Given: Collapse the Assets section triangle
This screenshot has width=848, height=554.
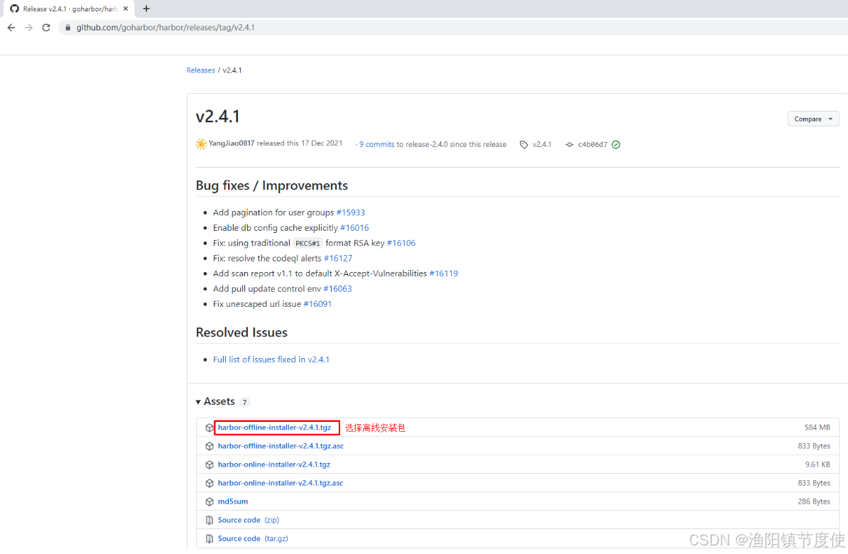Looking at the screenshot, I should click(198, 402).
